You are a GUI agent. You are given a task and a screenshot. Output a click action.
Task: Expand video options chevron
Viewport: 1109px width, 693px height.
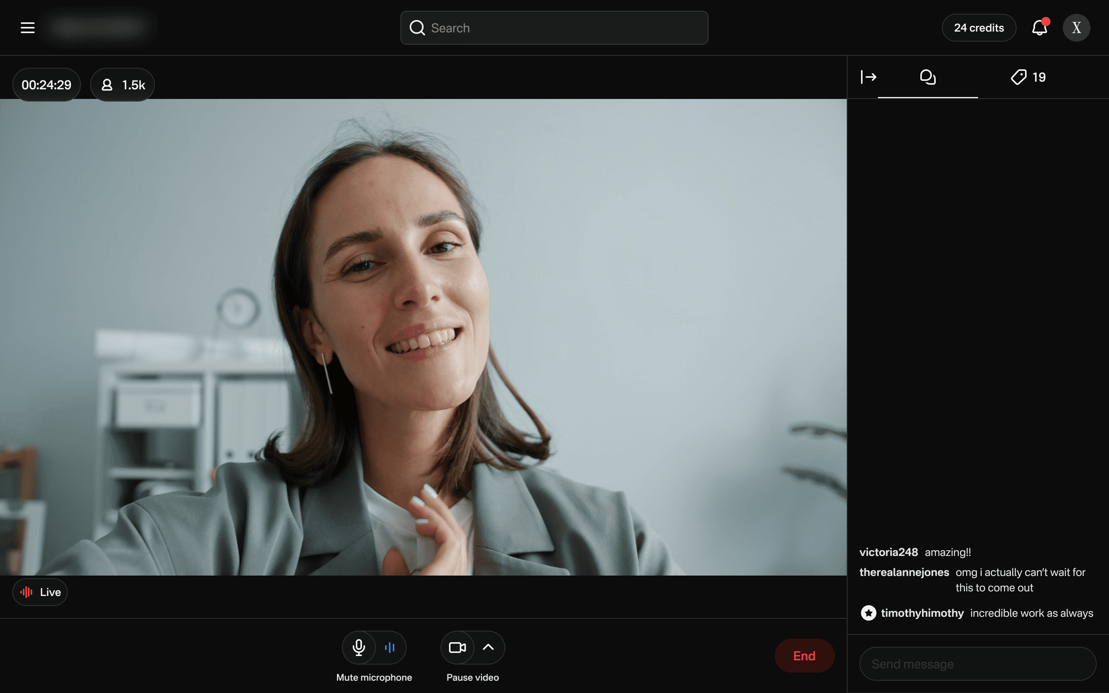click(x=489, y=647)
